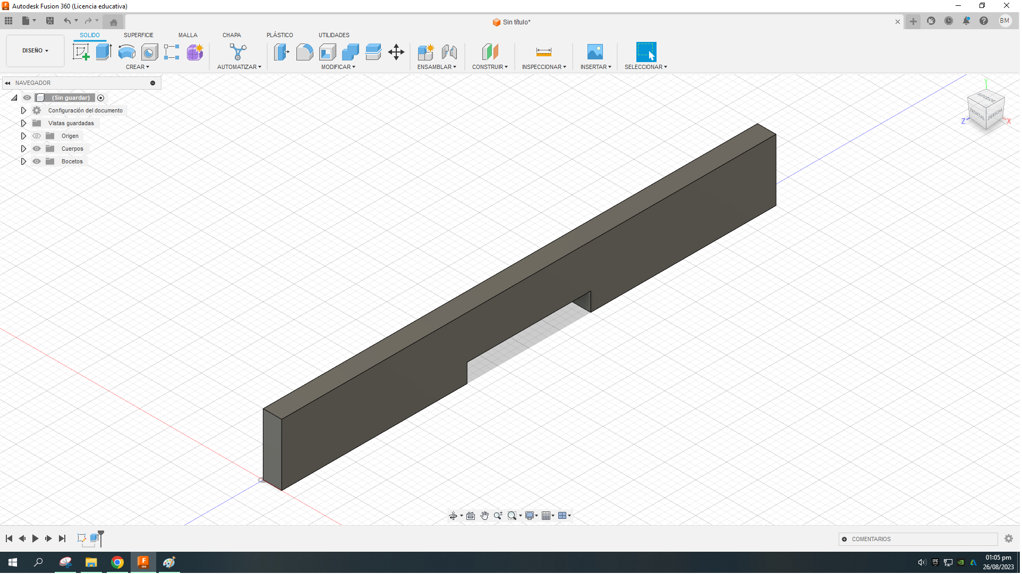Switch to the SUPERFICIE tab
Viewport: 1022px width, 574px height.
click(x=139, y=35)
